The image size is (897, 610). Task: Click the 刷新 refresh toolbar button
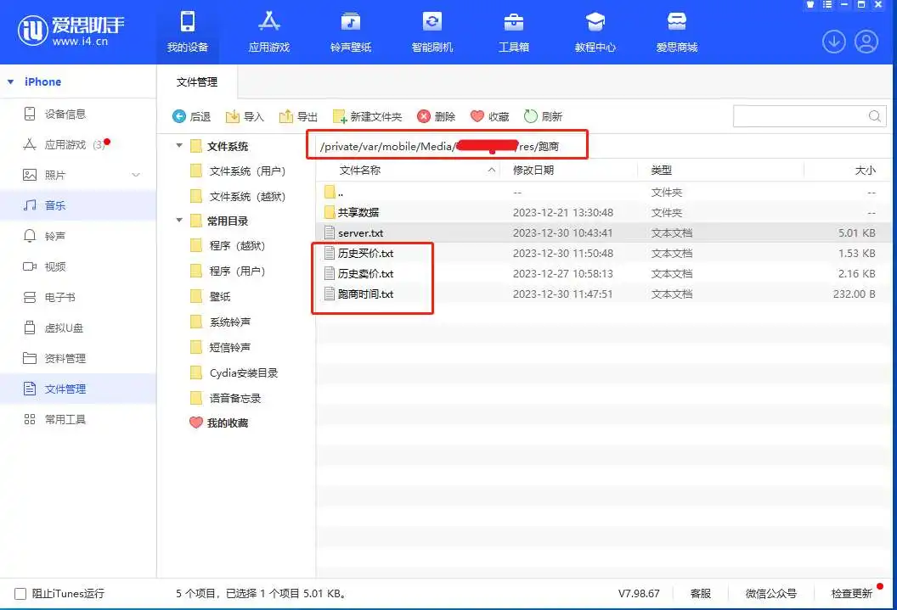(543, 116)
